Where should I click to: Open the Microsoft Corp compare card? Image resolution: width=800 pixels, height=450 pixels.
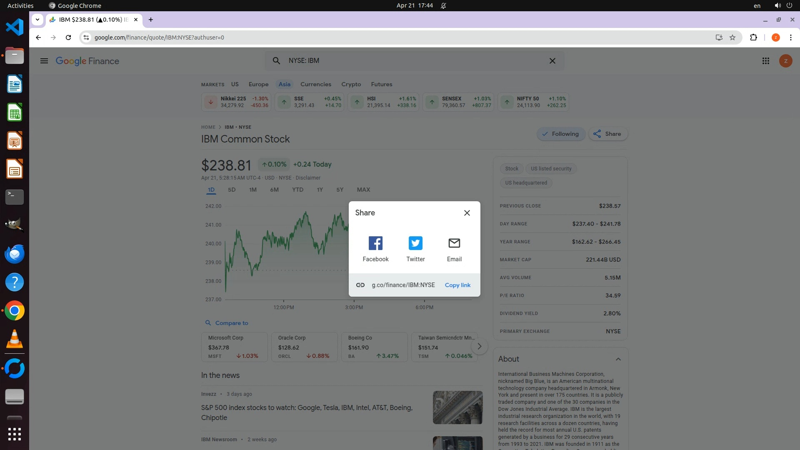coord(234,347)
